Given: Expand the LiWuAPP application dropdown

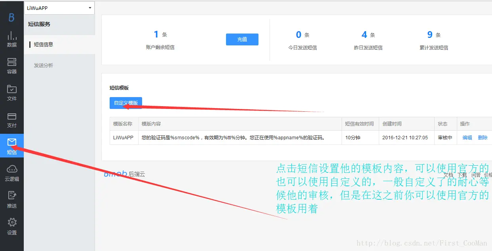Looking at the screenshot, I should tap(59, 8).
